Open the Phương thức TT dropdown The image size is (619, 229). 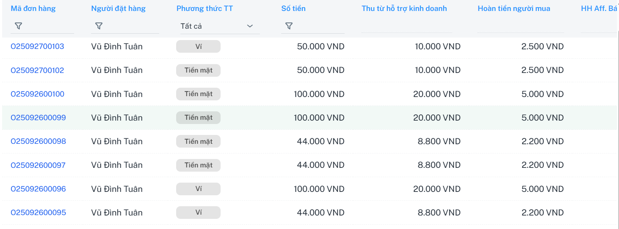[217, 26]
